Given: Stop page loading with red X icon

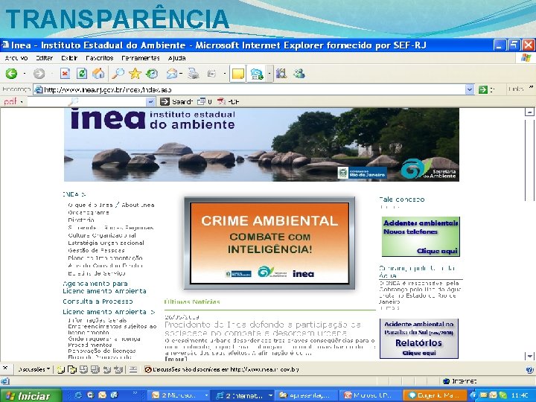Looking at the screenshot, I should click(65, 73).
